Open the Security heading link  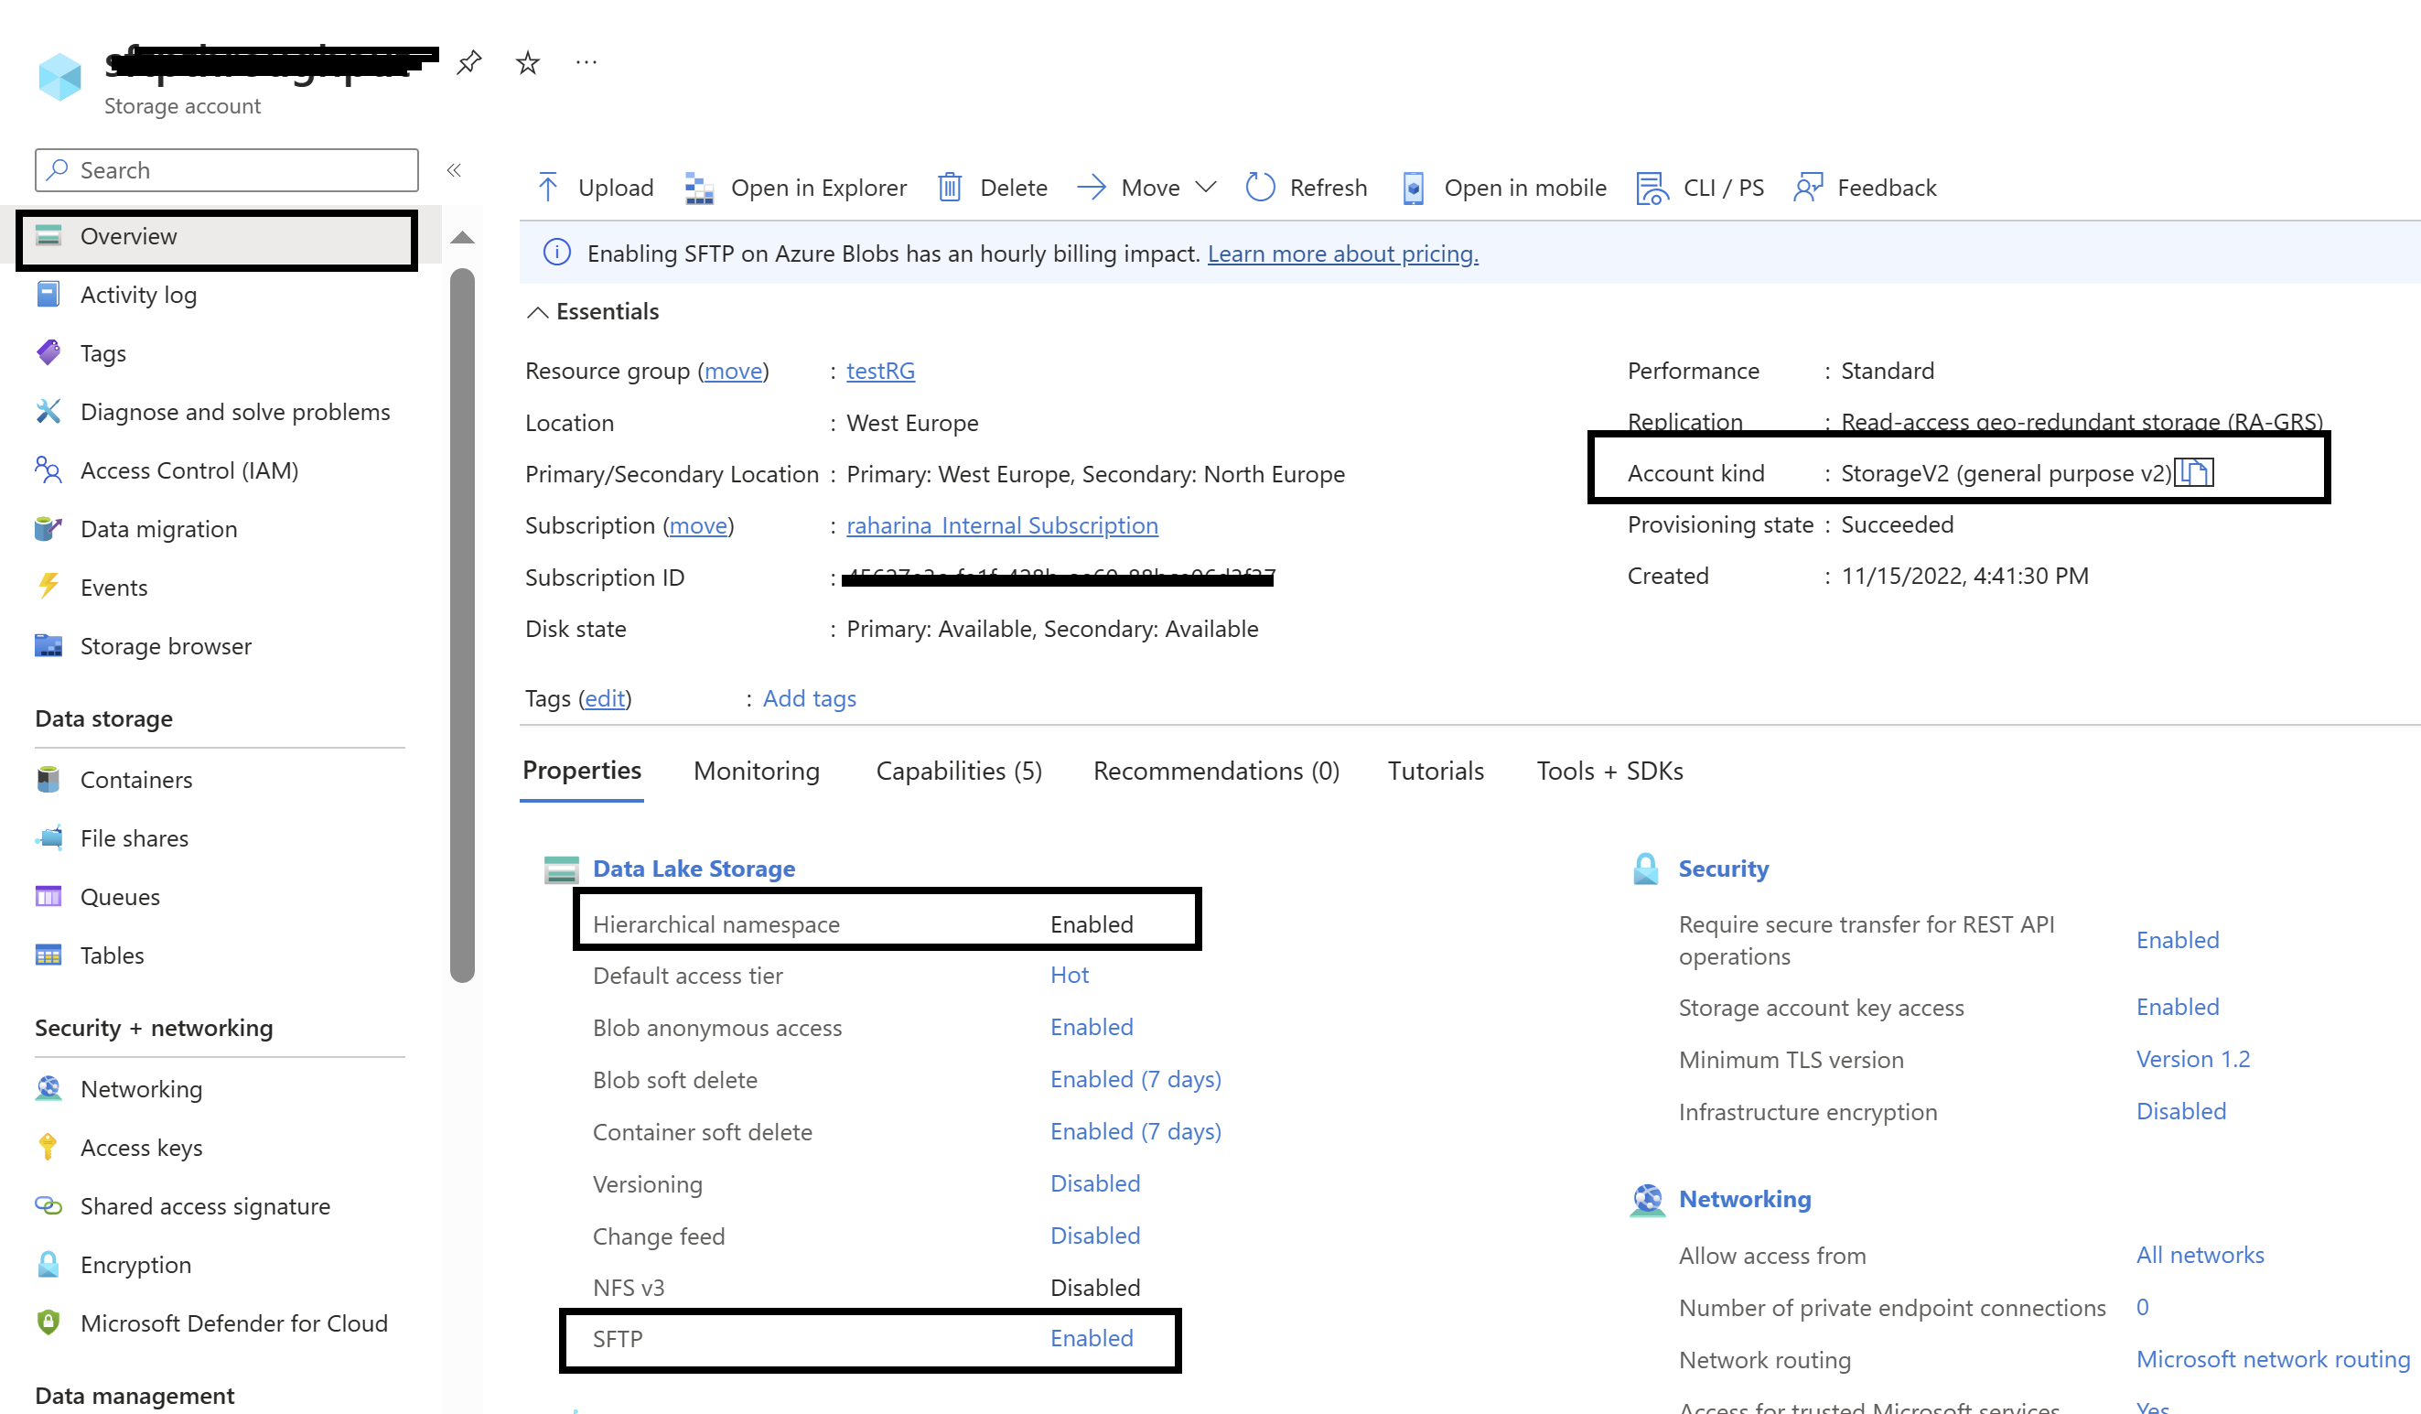click(1724, 869)
